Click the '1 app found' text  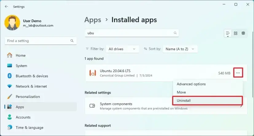point(94,59)
